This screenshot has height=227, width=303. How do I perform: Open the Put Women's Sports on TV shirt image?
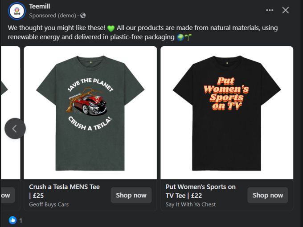(x=227, y=113)
